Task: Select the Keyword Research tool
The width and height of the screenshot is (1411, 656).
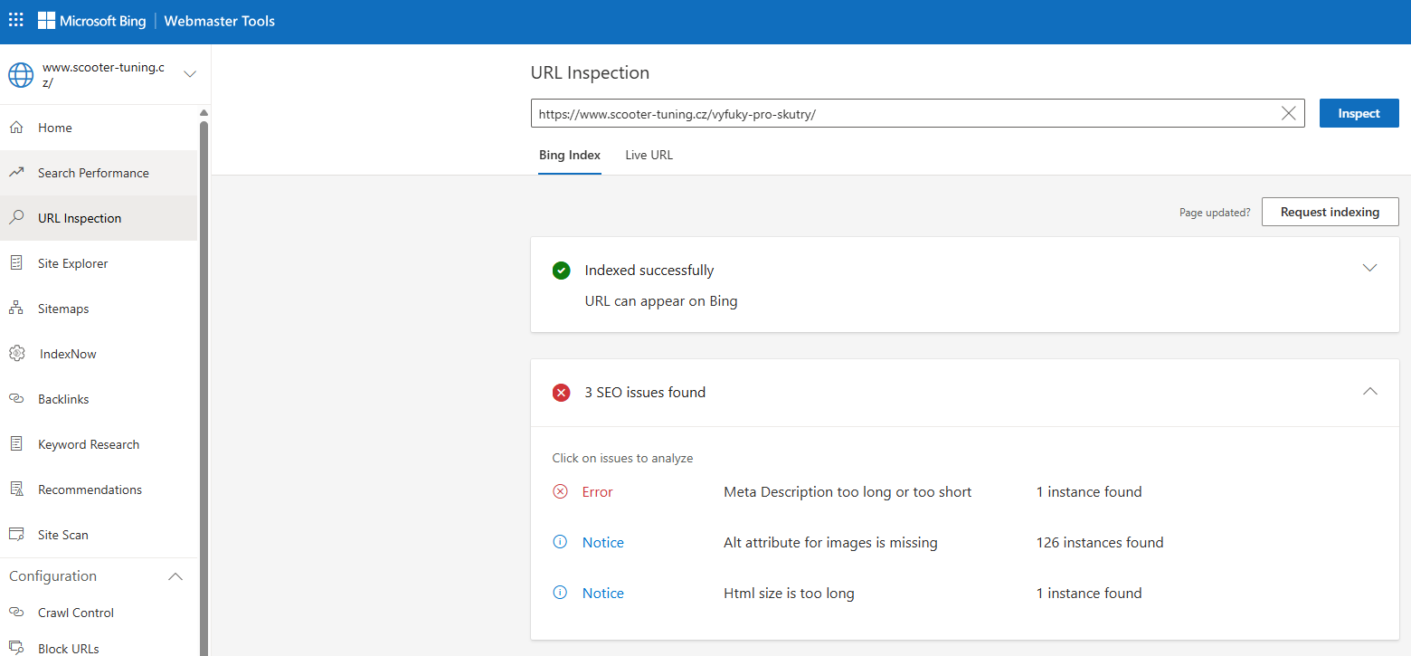Action: [89, 443]
